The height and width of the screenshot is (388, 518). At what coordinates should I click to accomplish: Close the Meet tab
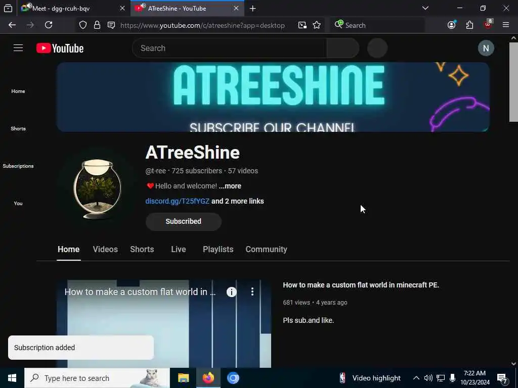click(x=122, y=9)
